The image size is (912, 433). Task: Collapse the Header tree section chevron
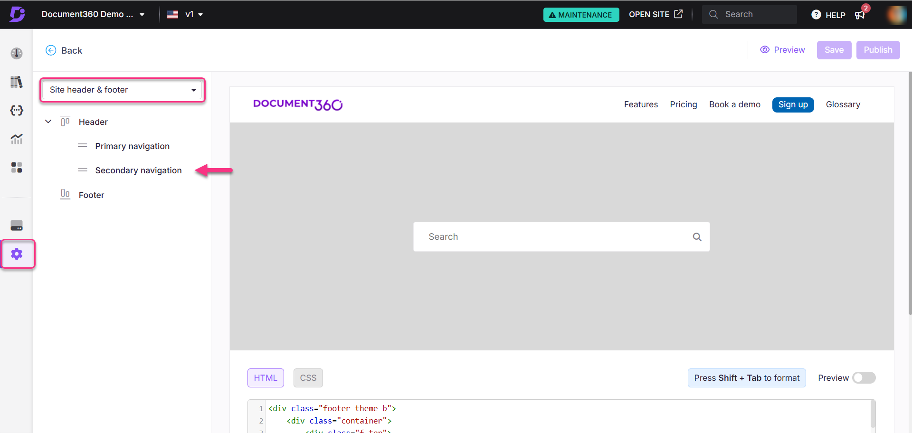click(x=48, y=122)
